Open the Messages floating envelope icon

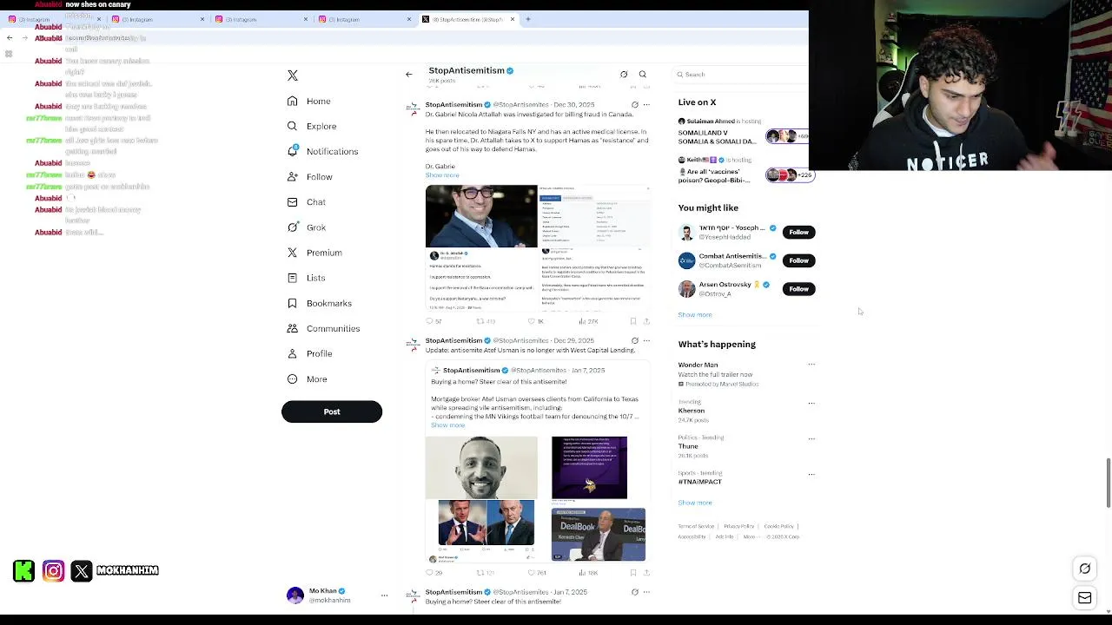click(1085, 598)
